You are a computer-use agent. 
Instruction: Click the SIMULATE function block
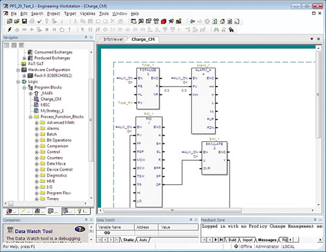(x=215, y=158)
